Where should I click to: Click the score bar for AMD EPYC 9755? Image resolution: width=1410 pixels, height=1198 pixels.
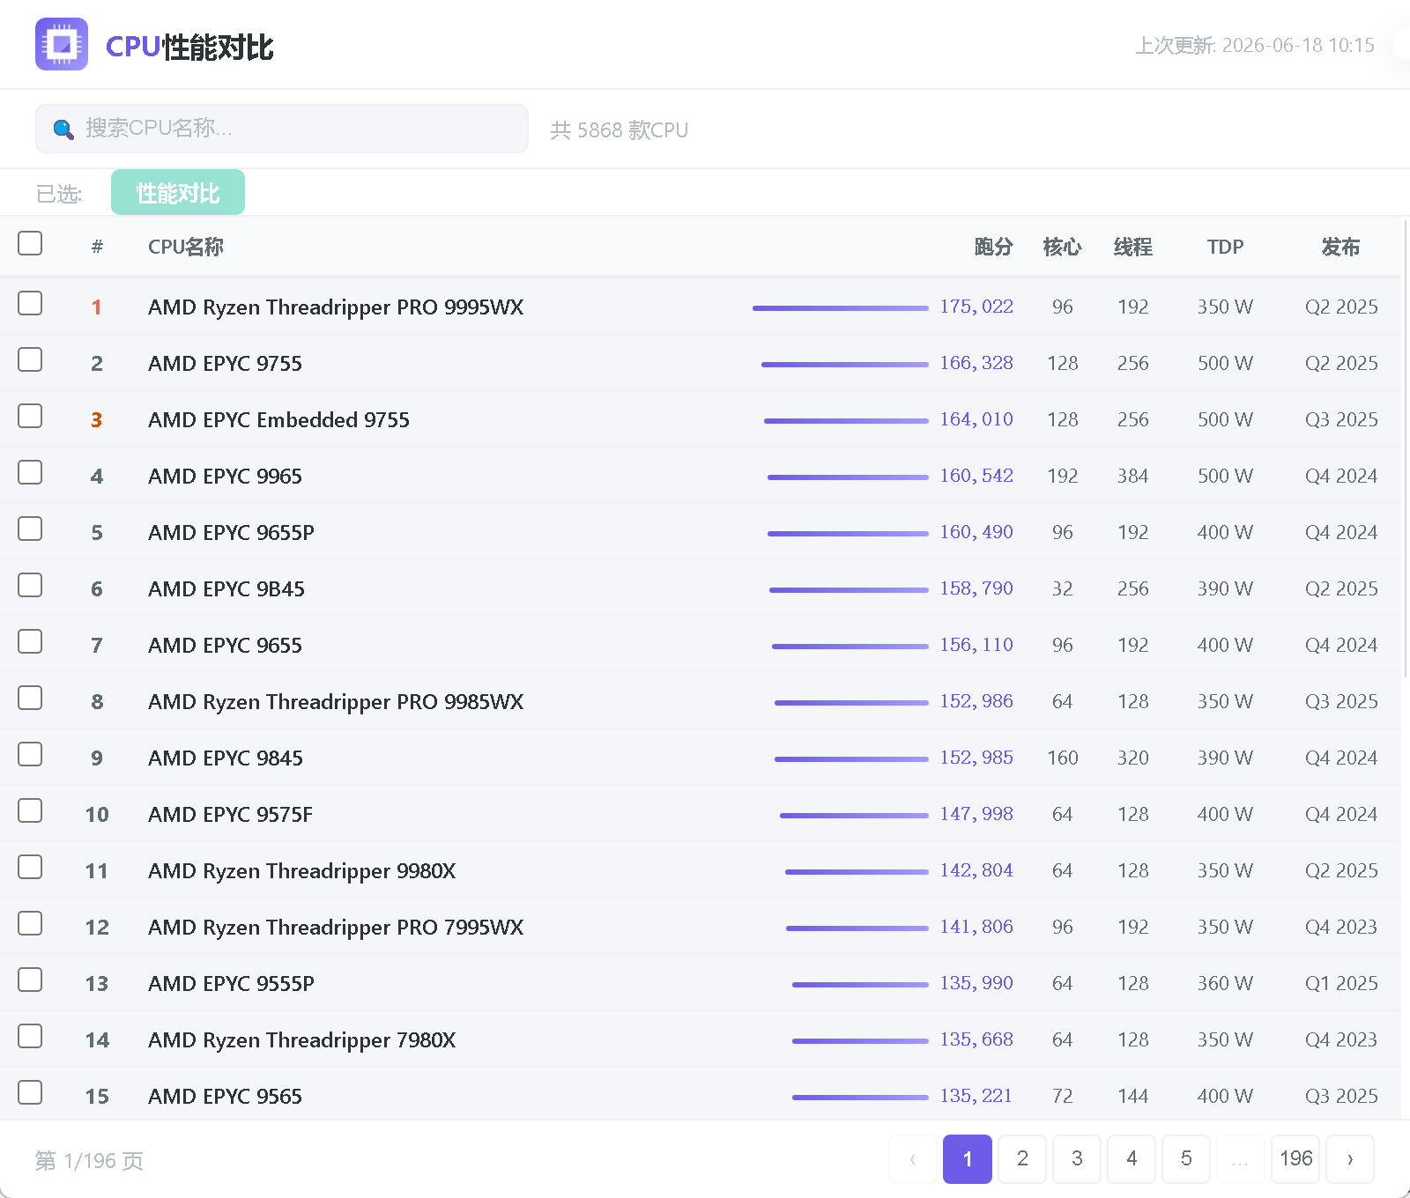pyautogui.click(x=845, y=365)
